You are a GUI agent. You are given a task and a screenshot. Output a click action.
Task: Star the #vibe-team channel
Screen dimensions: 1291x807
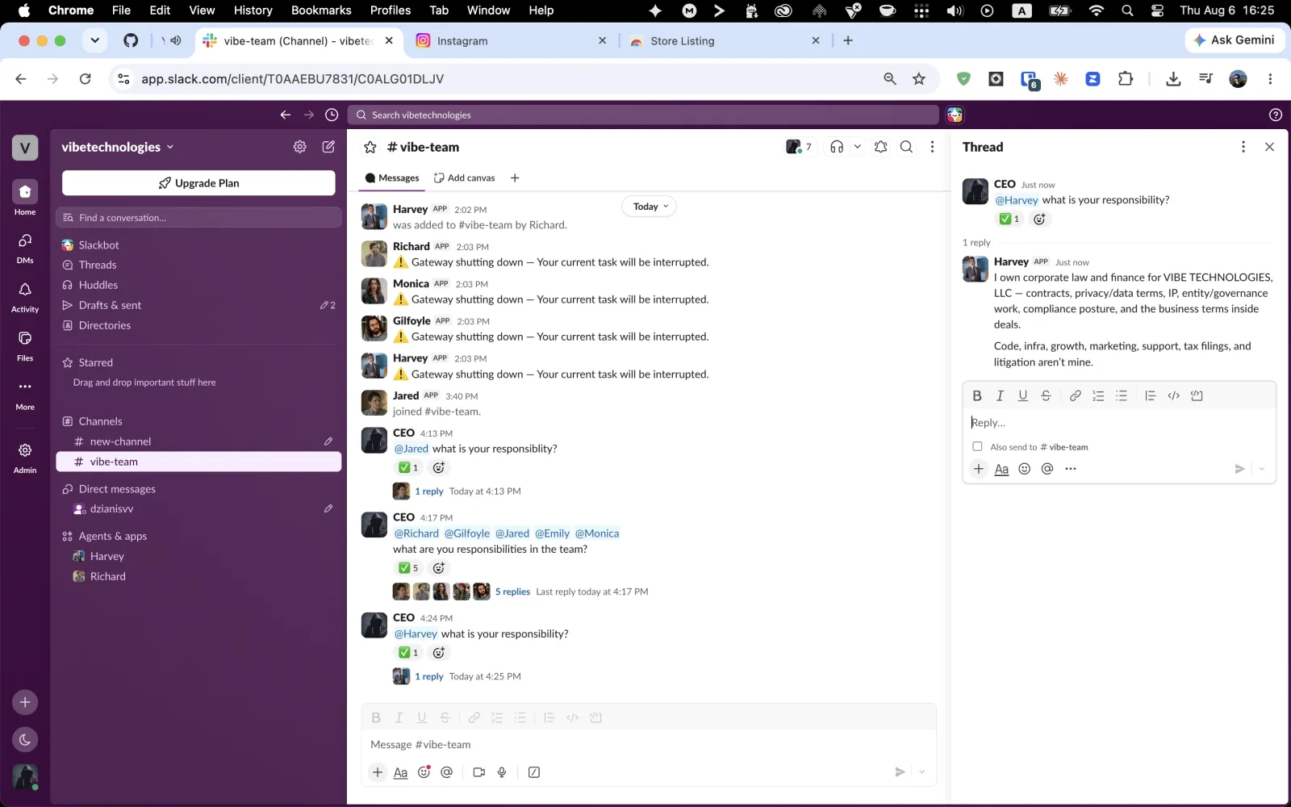click(370, 147)
